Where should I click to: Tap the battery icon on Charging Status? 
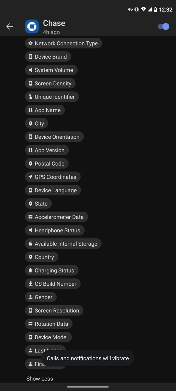click(x=30, y=271)
